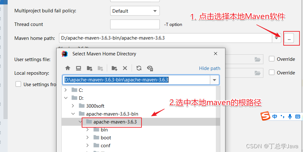Switch Sogou Chinese/English mode indicator
Image resolution: width=303 pixels, height=152 pixels.
[275, 117]
